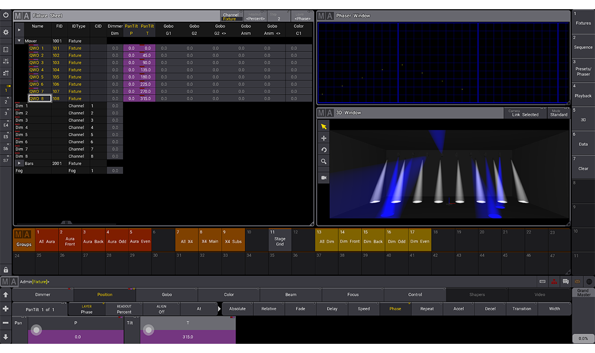Viewport: 595px width, 353px height.
Task: Select the Relative layer button
Action: (269, 309)
